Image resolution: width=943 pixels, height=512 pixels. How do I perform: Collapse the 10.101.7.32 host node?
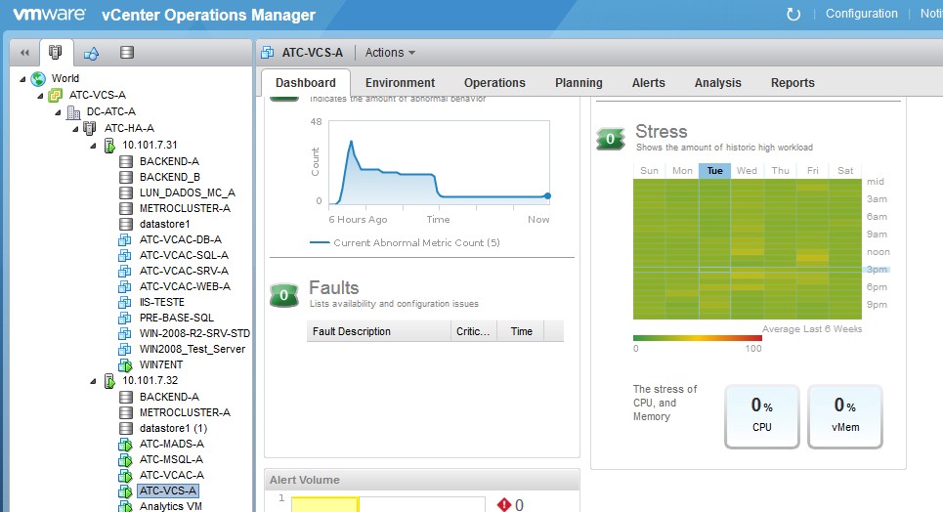coord(93,380)
